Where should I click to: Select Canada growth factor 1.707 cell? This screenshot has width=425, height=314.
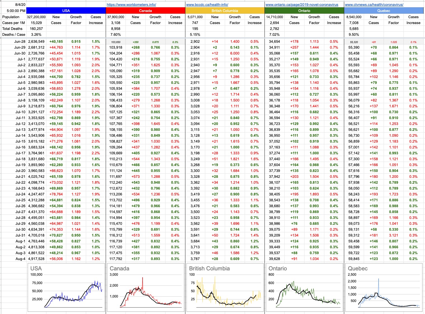coord(155,88)
